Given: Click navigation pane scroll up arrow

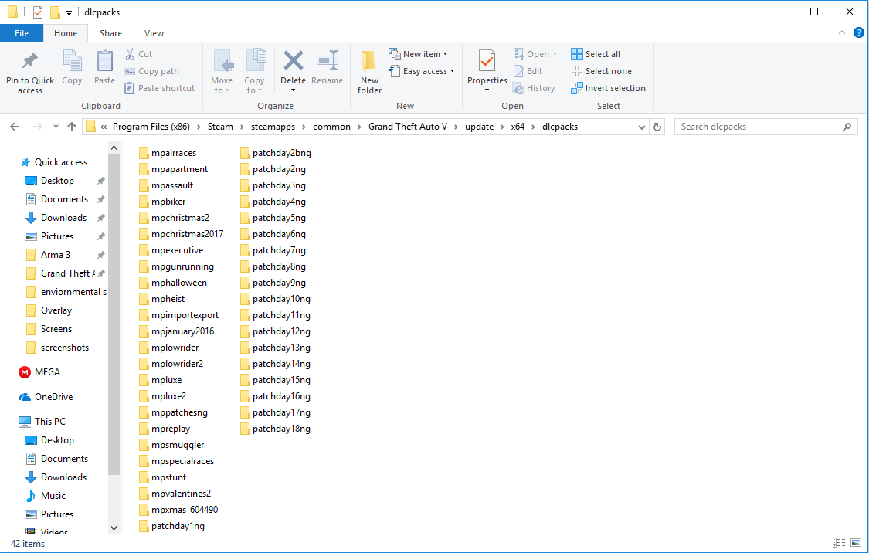Looking at the screenshot, I should coord(114,148).
